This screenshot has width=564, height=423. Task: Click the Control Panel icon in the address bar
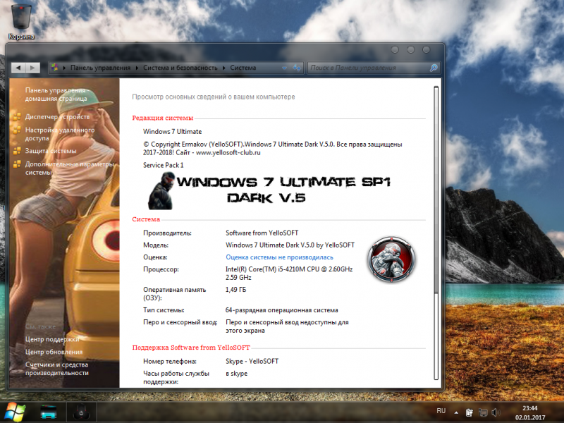[55, 68]
